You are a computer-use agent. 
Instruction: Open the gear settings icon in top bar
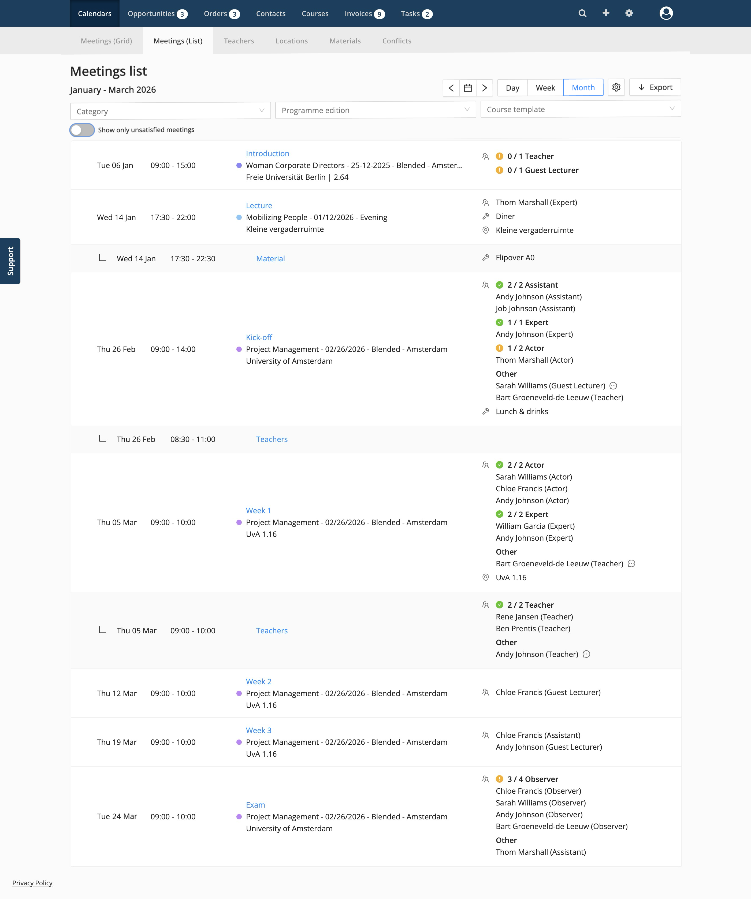tap(629, 13)
